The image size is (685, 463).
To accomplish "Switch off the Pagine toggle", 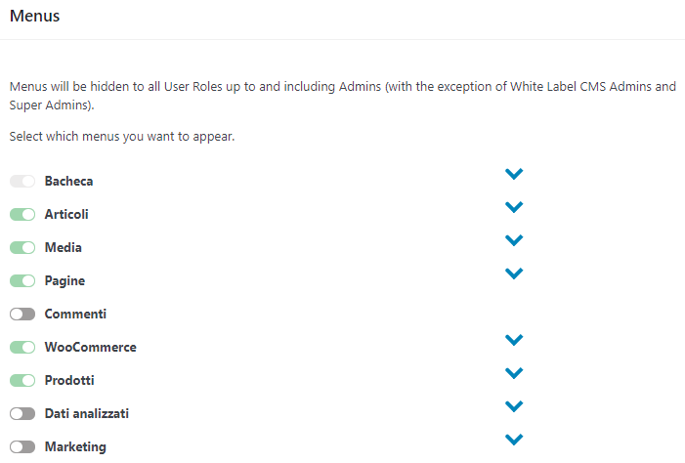I will pyautogui.click(x=22, y=281).
